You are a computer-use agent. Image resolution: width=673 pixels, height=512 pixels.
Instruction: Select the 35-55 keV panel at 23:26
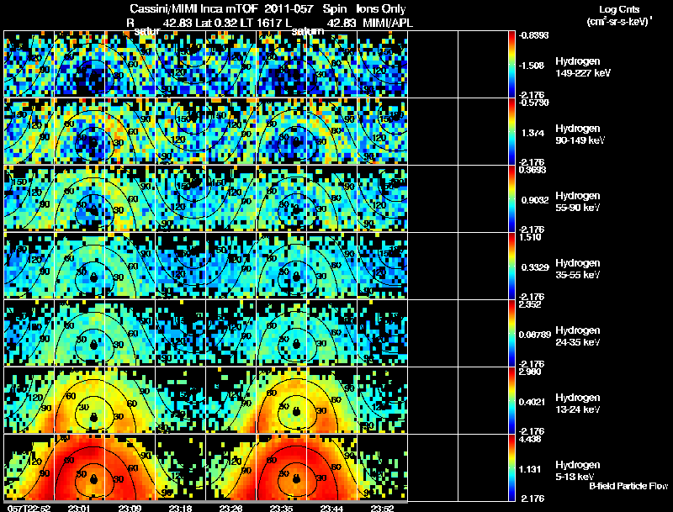231,267
